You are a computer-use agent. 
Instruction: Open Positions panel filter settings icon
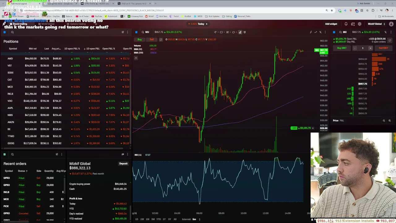pos(123,32)
